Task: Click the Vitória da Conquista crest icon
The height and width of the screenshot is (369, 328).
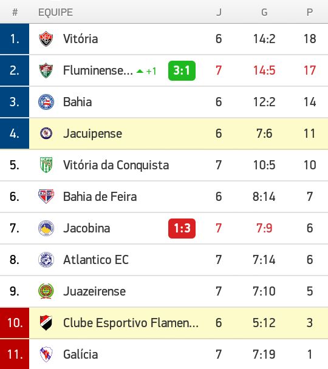Action: pyautogui.click(x=46, y=165)
